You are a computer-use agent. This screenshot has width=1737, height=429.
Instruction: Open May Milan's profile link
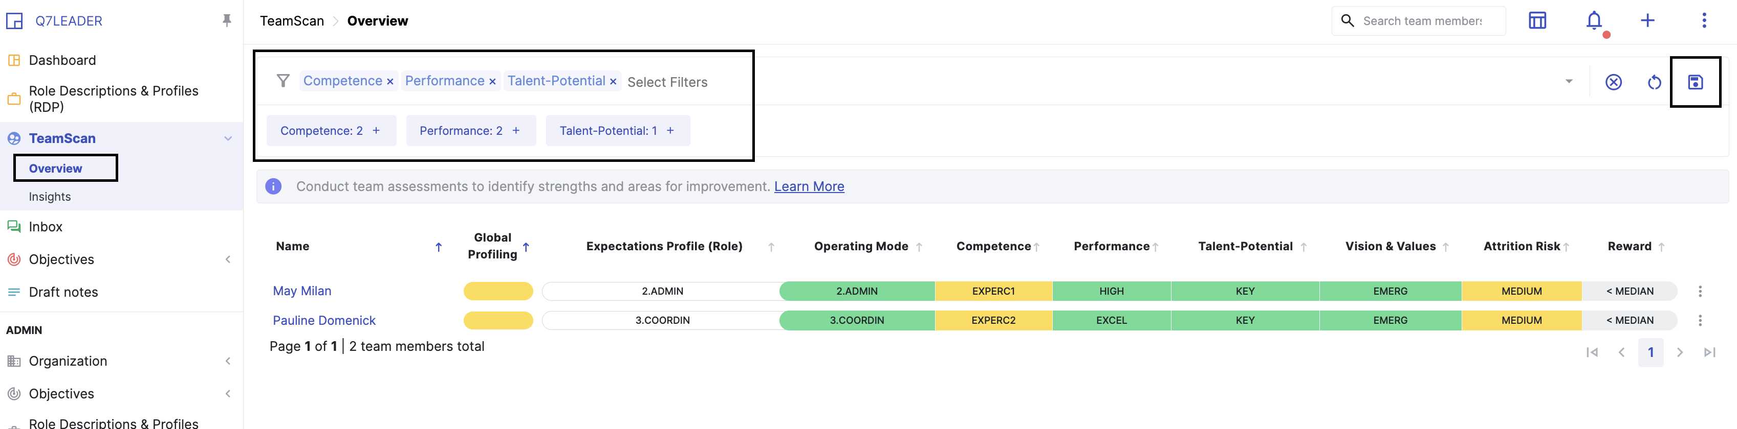(x=301, y=291)
